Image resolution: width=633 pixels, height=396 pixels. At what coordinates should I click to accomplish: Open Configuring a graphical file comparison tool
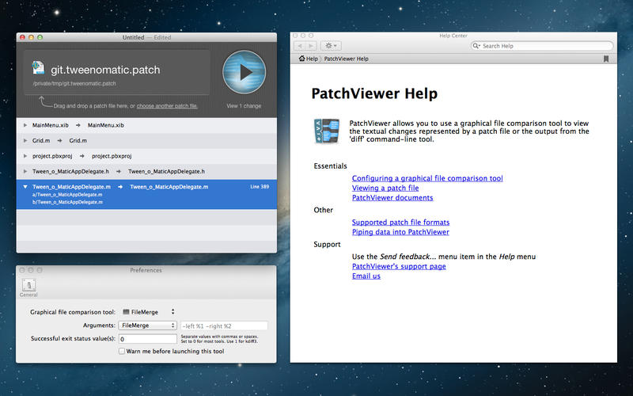(x=427, y=178)
